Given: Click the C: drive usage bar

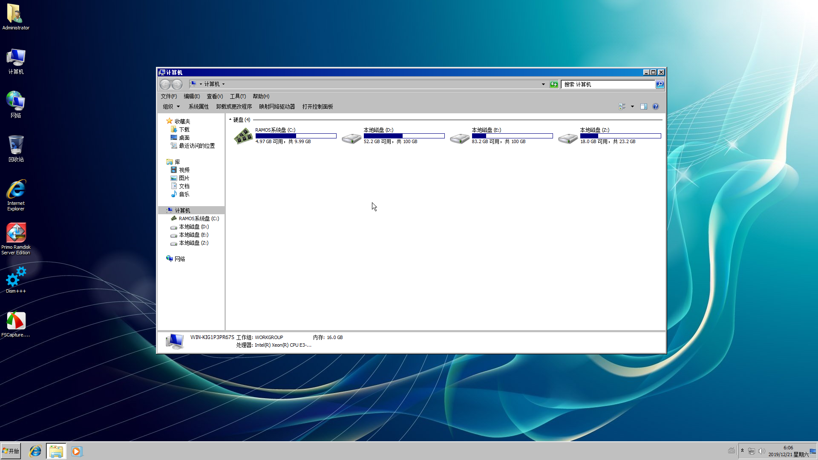Looking at the screenshot, I should (x=296, y=136).
